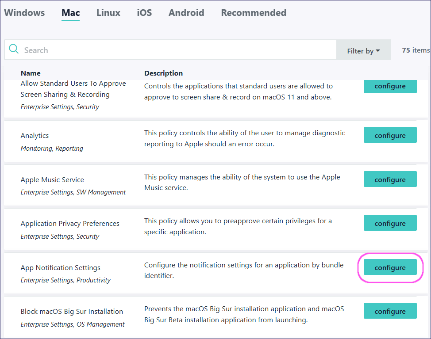Switch to the Android tab
This screenshot has width=431, height=339.
pyautogui.click(x=186, y=13)
